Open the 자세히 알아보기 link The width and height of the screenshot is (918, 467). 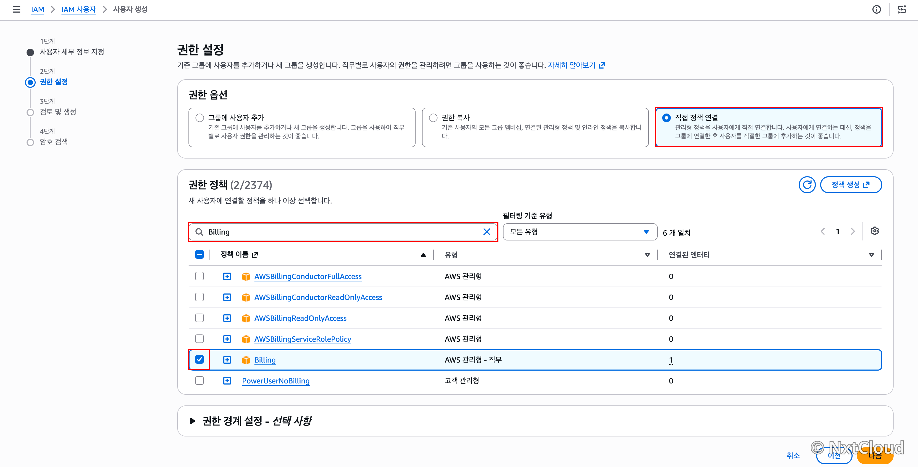coord(576,65)
